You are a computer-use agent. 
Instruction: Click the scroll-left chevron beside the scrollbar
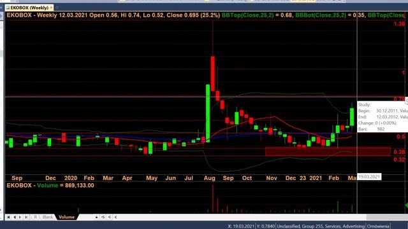115,217
